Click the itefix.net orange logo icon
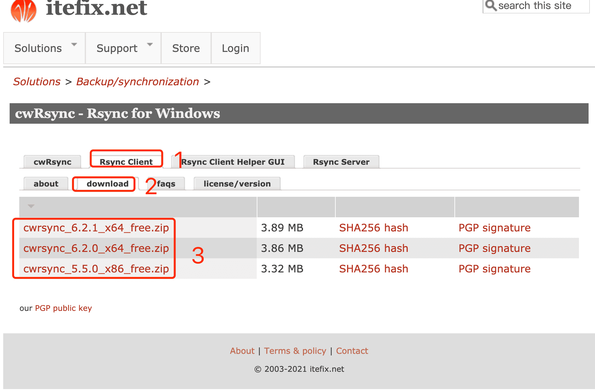 (x=23, y=11)
